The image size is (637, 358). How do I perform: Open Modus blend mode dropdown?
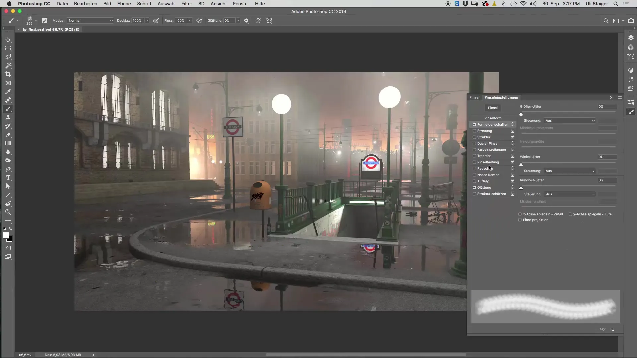[90, 21]
